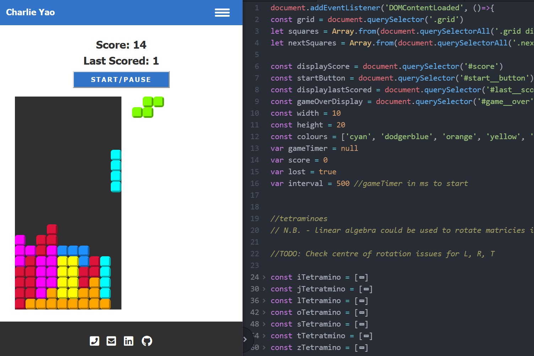Screen dimensions: 534x356
Task: Click the green next-piece preview
Action: [x=148, y=107]
